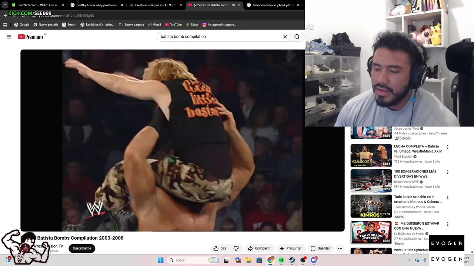Open Spotify from the taskbar

click(x=281, y=260)
